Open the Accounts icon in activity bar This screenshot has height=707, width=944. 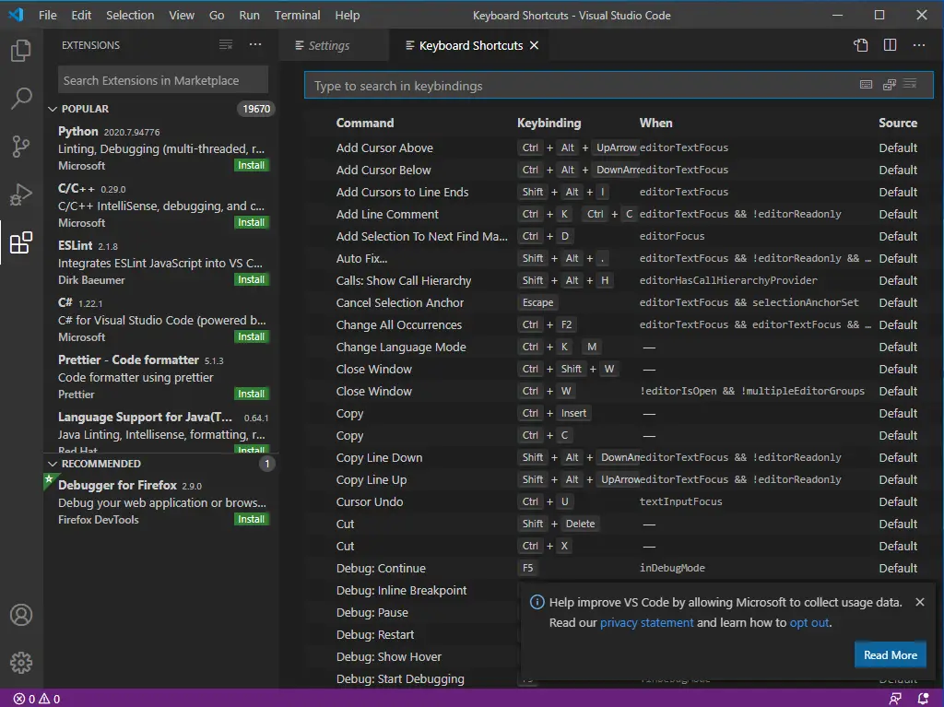pyautogui.click(x=21, y=615)
